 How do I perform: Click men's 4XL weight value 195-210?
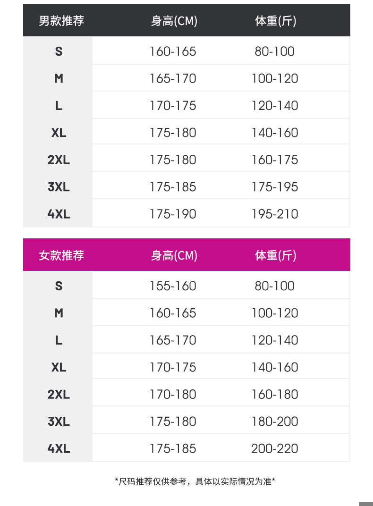coord(275,214)
